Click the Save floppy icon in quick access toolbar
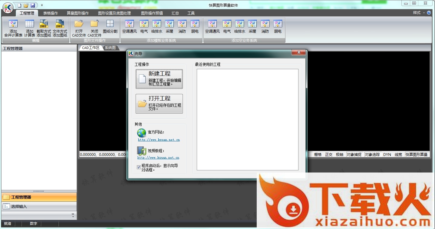 click(33, 5)
